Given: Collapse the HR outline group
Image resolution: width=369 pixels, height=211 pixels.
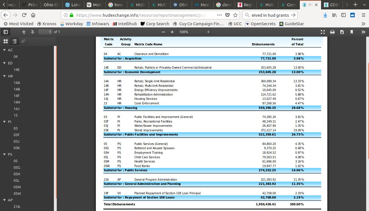Looking at the screenshot, I should [x=4, y=76].
